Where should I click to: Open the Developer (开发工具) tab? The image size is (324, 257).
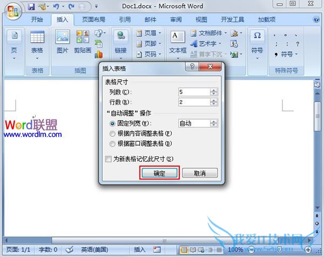coord(232,19)
